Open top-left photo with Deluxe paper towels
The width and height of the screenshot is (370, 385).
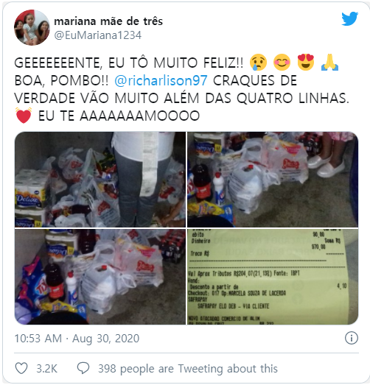(100, 180)
